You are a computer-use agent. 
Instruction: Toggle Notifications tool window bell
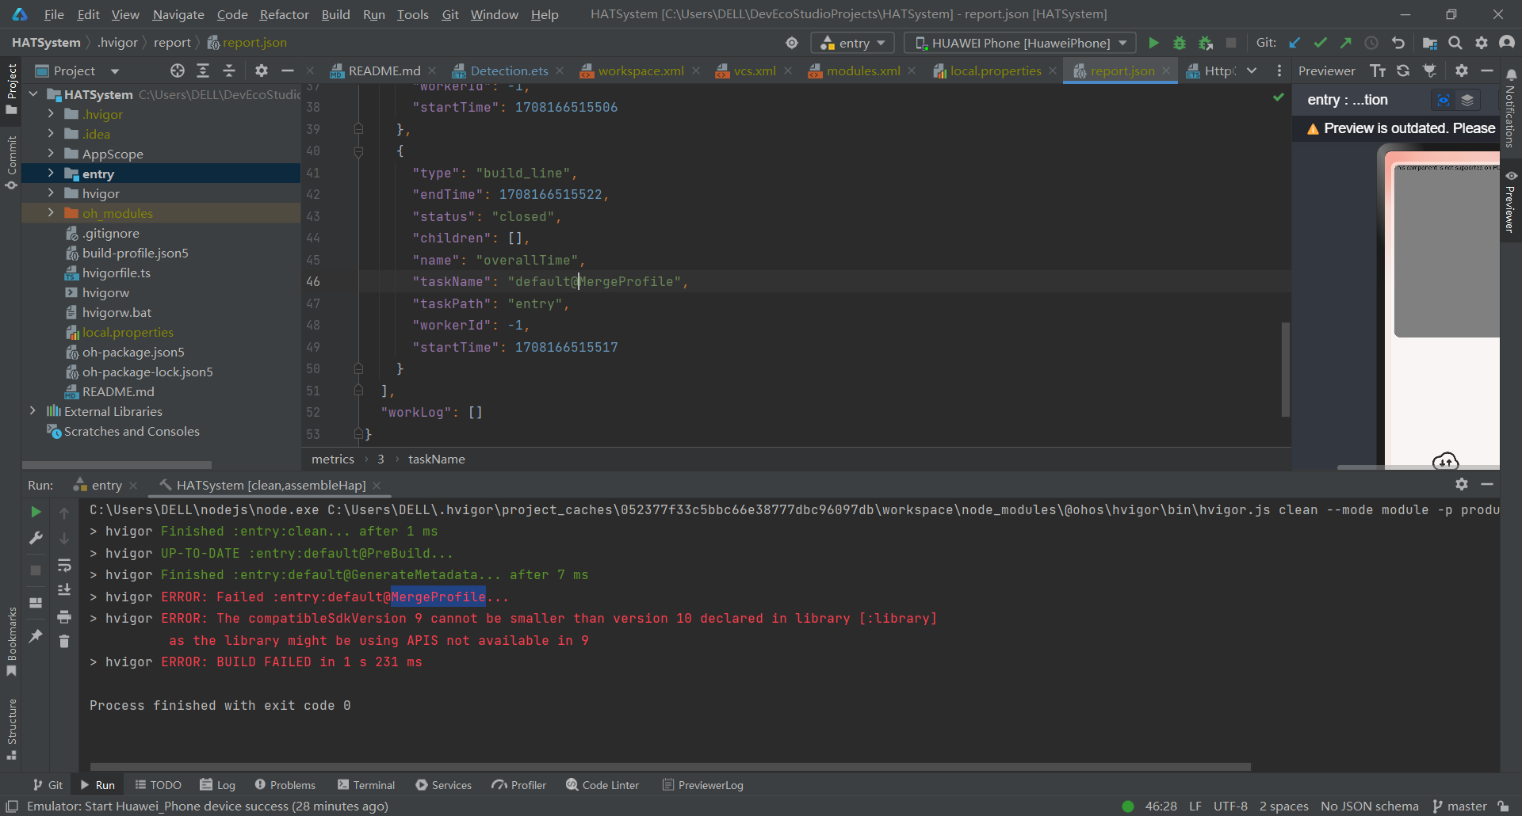[1511, 107]
